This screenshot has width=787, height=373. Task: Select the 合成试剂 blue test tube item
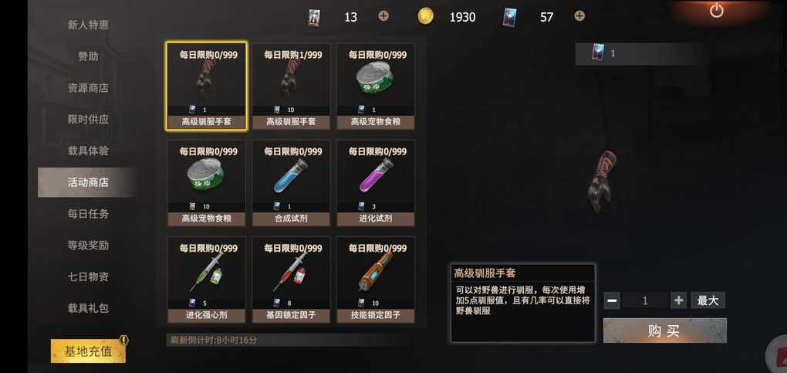click(x=291, y=184)
